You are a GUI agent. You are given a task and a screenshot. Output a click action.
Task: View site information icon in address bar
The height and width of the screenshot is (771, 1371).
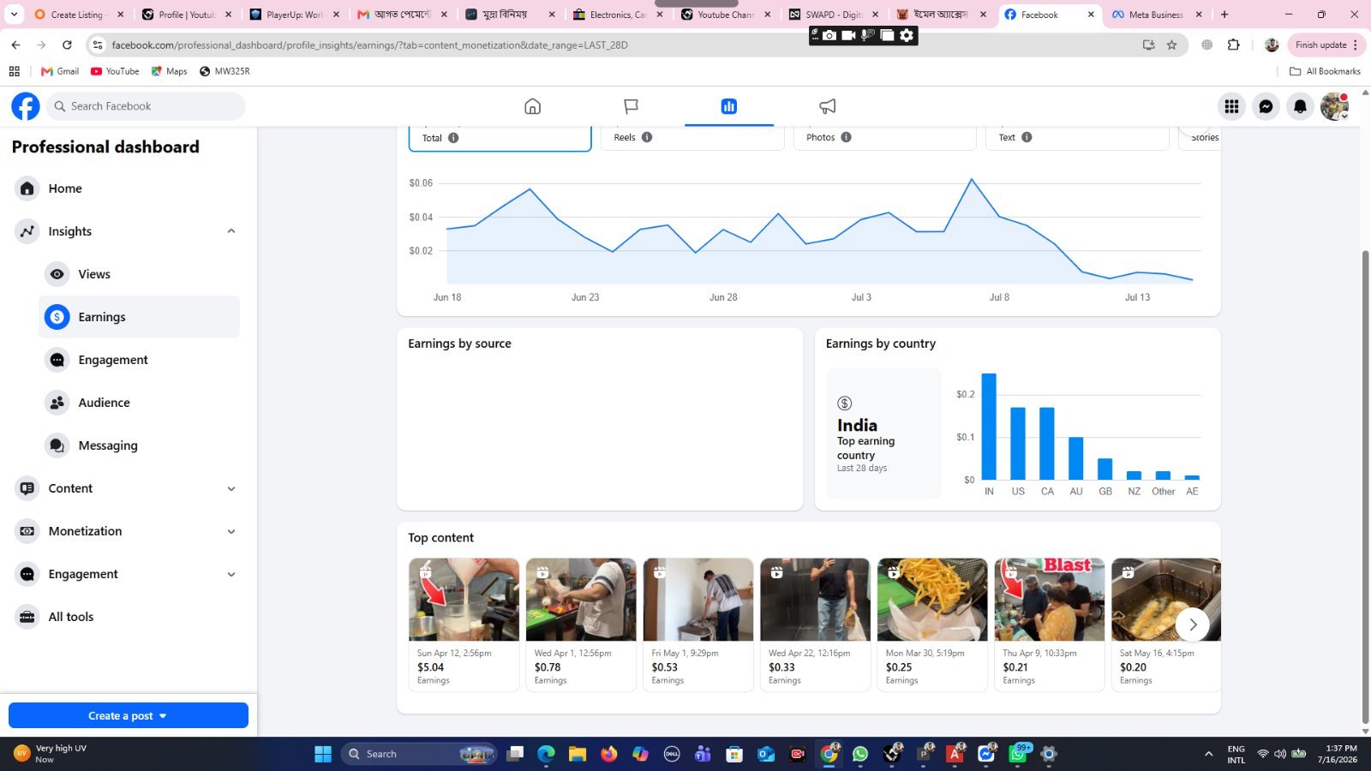97,45
